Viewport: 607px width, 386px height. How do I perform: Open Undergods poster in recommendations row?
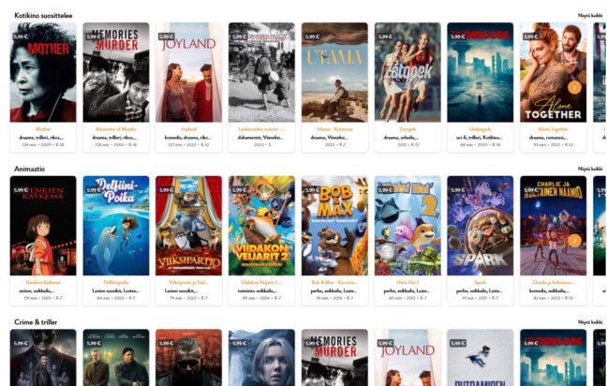[481, 72]
